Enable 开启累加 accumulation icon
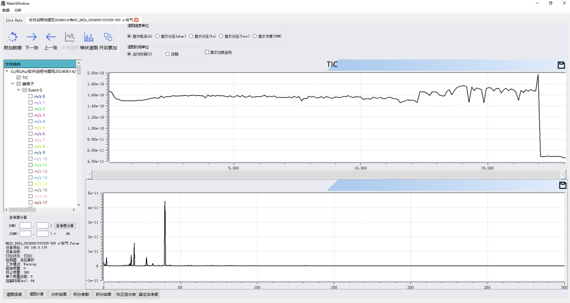The width and height of the screenshot is (570, 303). click(108, 37)
